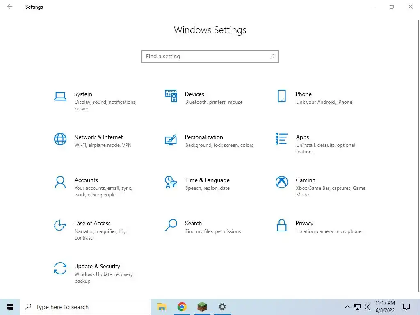Click the Type here to search box
The image size is (420, 315).
click(x=85, y=307)
